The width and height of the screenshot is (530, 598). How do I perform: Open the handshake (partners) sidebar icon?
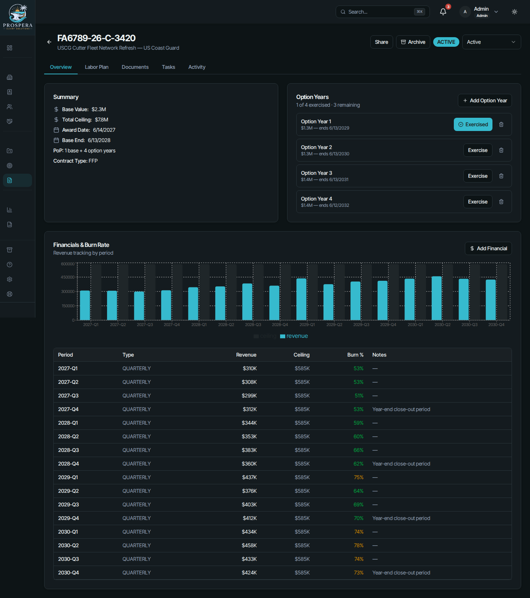10,121
